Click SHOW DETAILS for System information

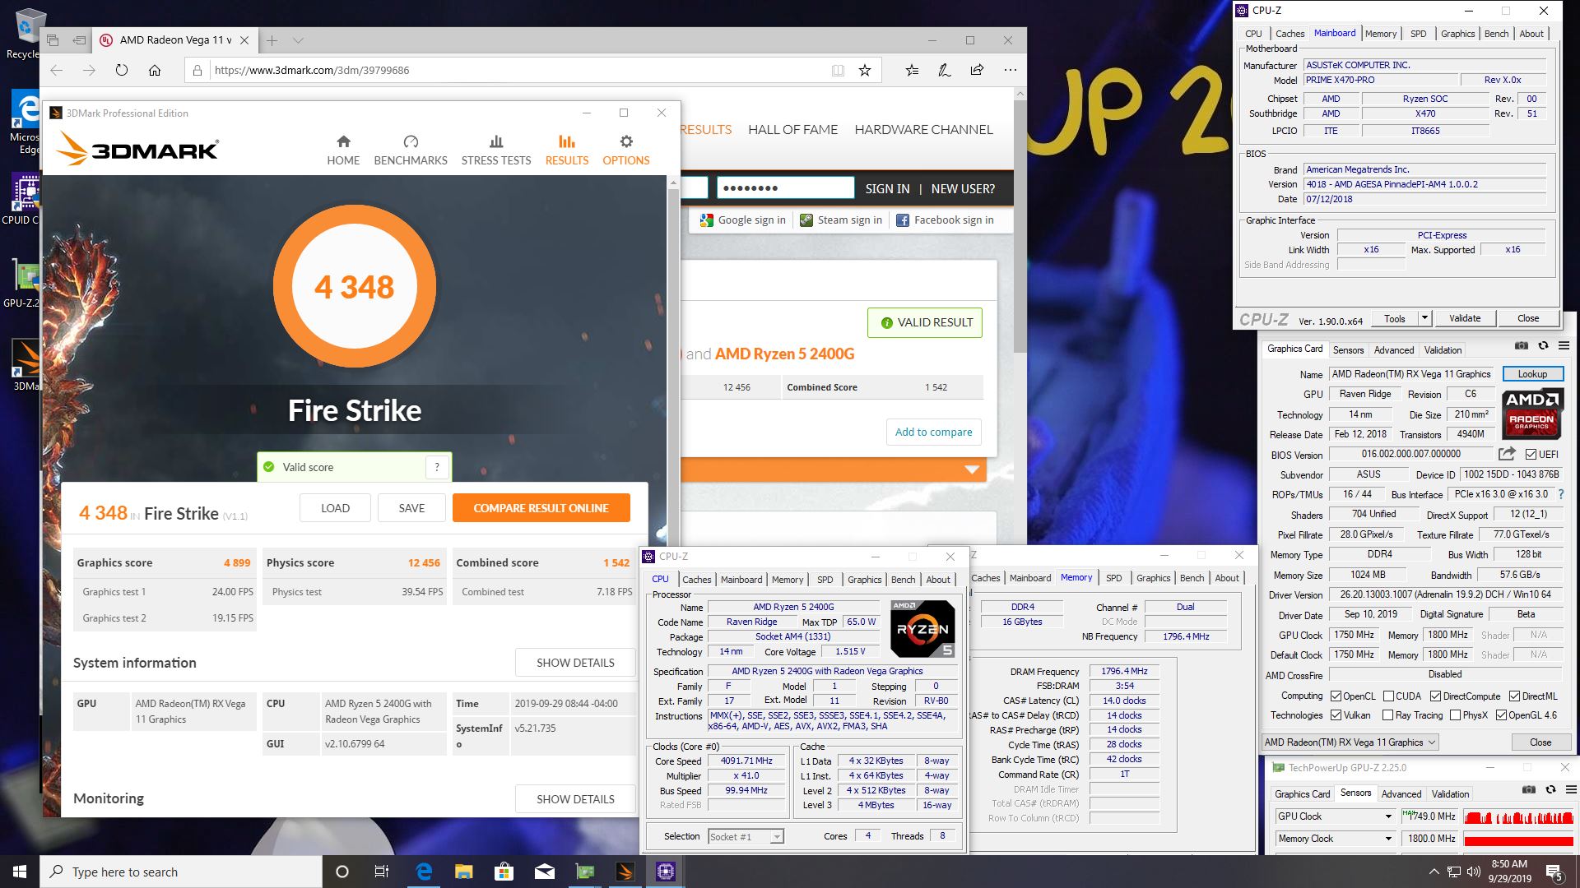[575, 663]
